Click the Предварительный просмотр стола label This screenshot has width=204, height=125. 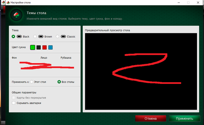coord(108,30)
